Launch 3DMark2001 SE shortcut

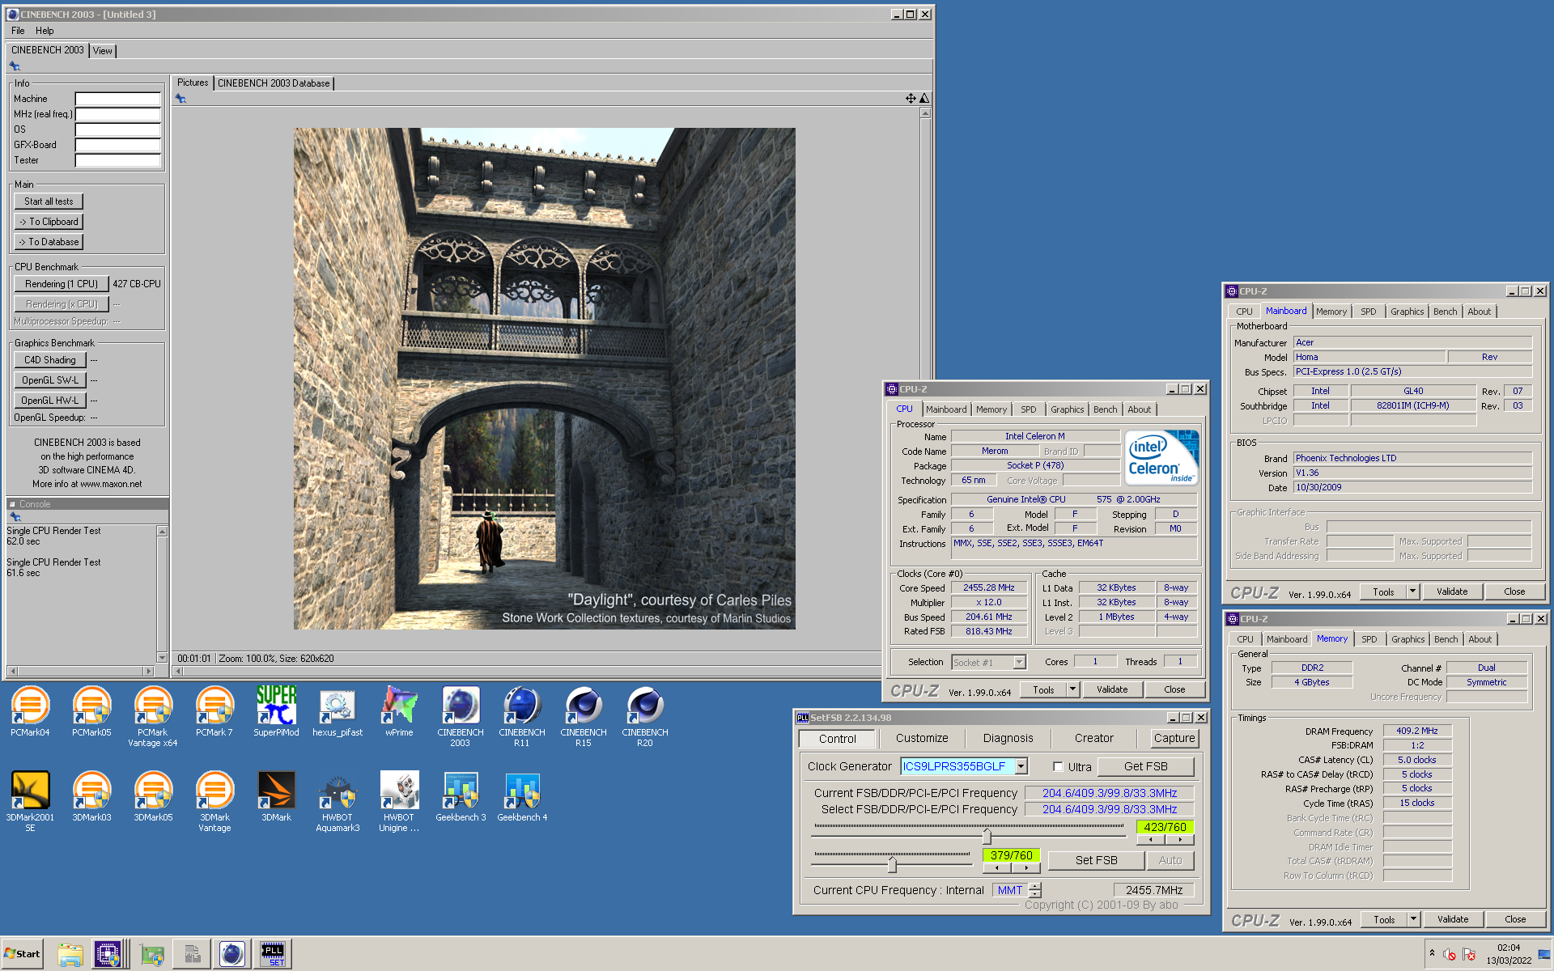coord(30,801)
